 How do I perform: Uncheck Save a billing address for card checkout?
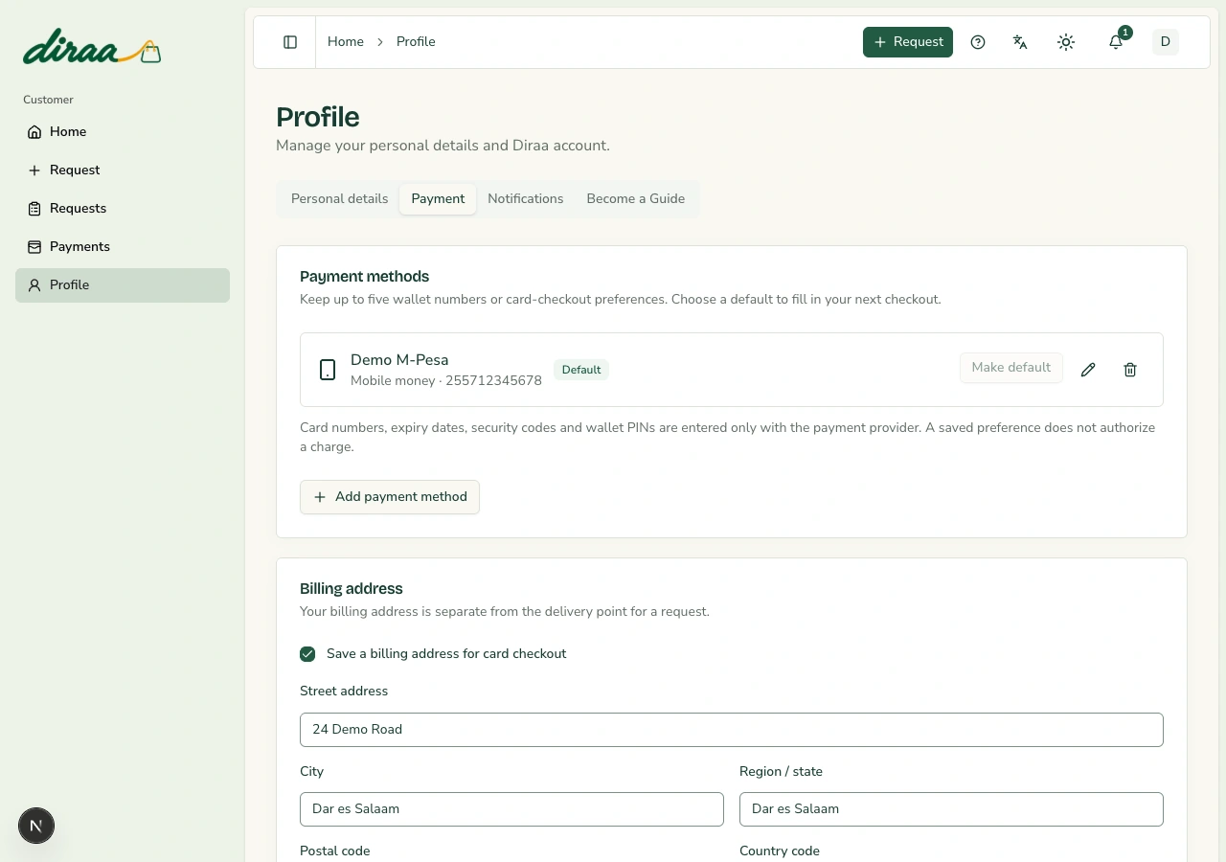click(307, 654)
